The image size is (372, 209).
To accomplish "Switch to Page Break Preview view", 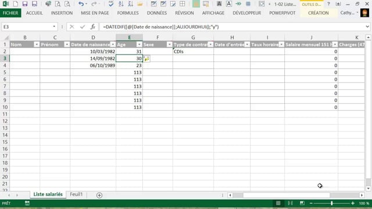I will [x=302, y=203].
